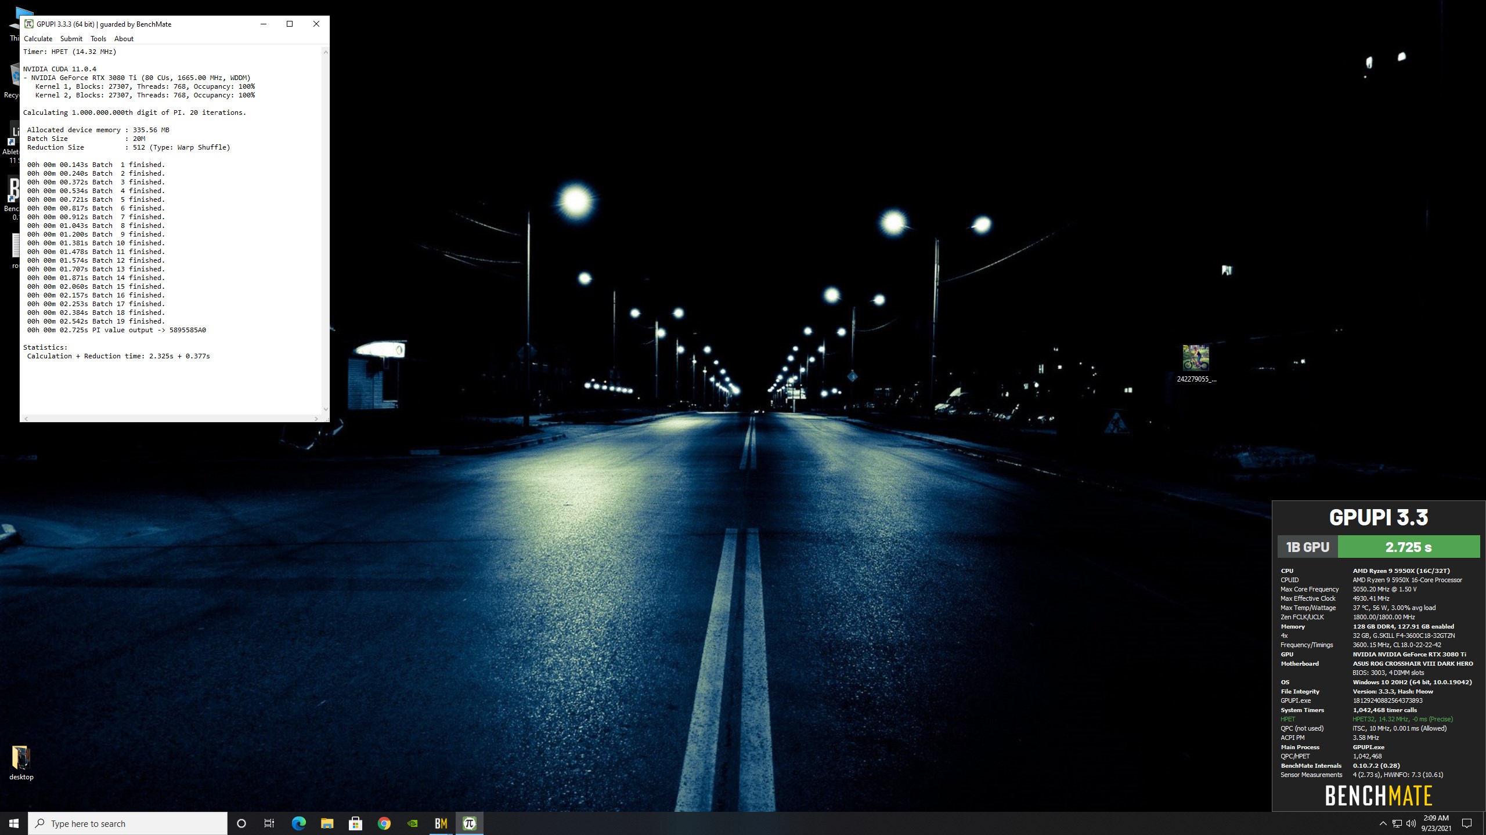1486x835 pixels.
Task: Launch Microsoft Edge from the taskbar
Action: 298,823
